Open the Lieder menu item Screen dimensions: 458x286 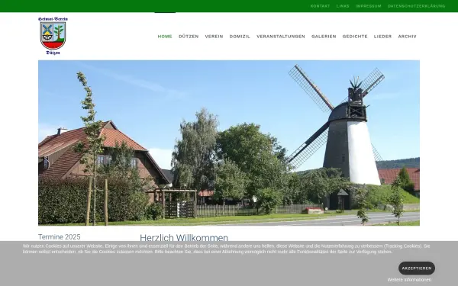382,37
